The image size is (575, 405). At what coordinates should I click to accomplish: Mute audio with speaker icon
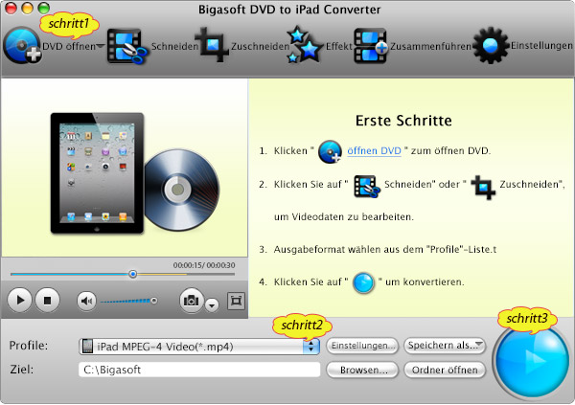pyautogui.click(x=86, y=302)
